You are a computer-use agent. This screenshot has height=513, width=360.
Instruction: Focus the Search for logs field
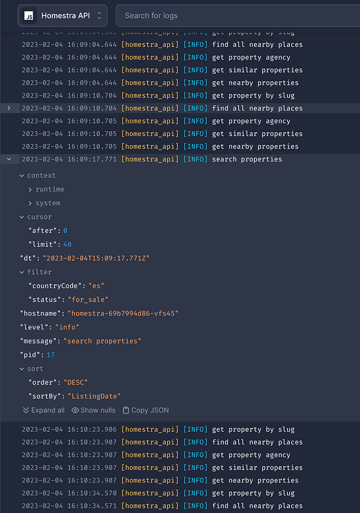[238, 16]
